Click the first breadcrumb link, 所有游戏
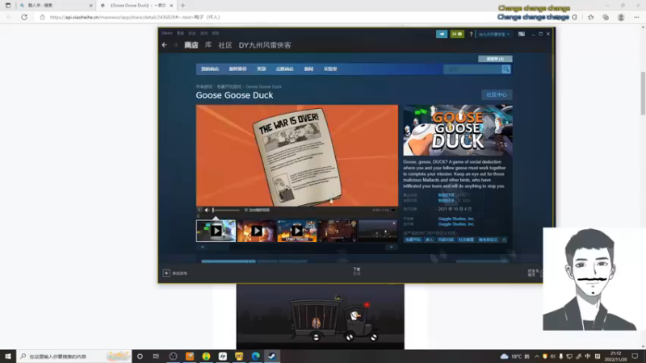Image resolution: width=646 pixels, height=363 pixels. point(204,87)
